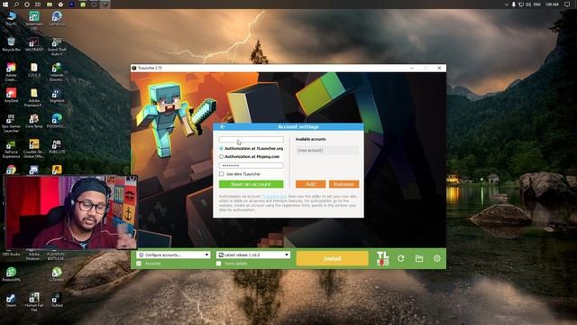Open Human Fall Flat desktop shortcut
The height and width of the screenshot is (325, 577).
pos(34,302)
